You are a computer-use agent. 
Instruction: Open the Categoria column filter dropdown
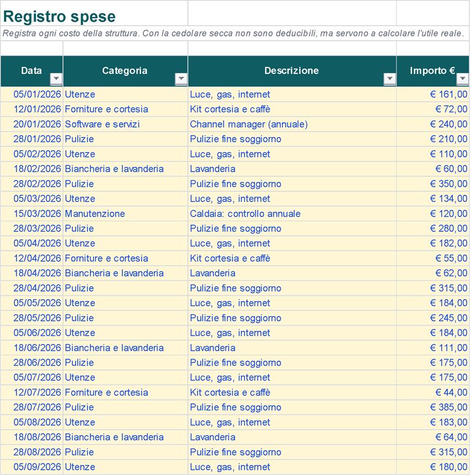tap(181, 78)
